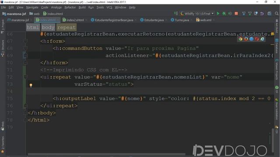The image size is (280, 157).
Task: Click the repeat breadcrumb element
Action: click(x=66, y=27)
